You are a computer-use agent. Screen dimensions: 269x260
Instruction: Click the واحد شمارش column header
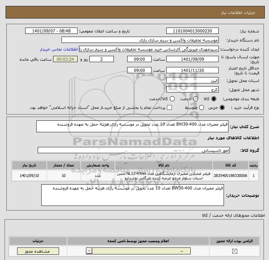pos(97,165)
